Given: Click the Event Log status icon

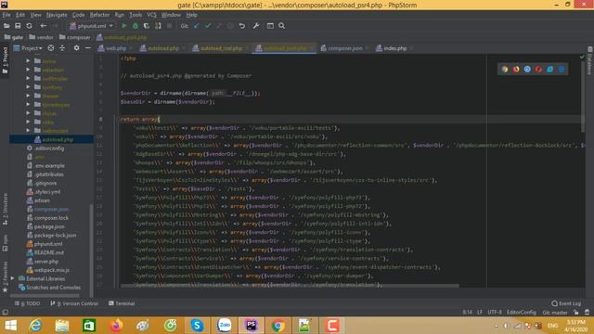Looking at the screenshot, I should point(566,303).
